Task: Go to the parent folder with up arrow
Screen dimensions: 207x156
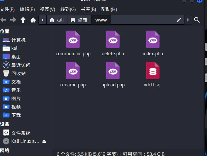Action: pyautogui.click(x=23, y=20)
